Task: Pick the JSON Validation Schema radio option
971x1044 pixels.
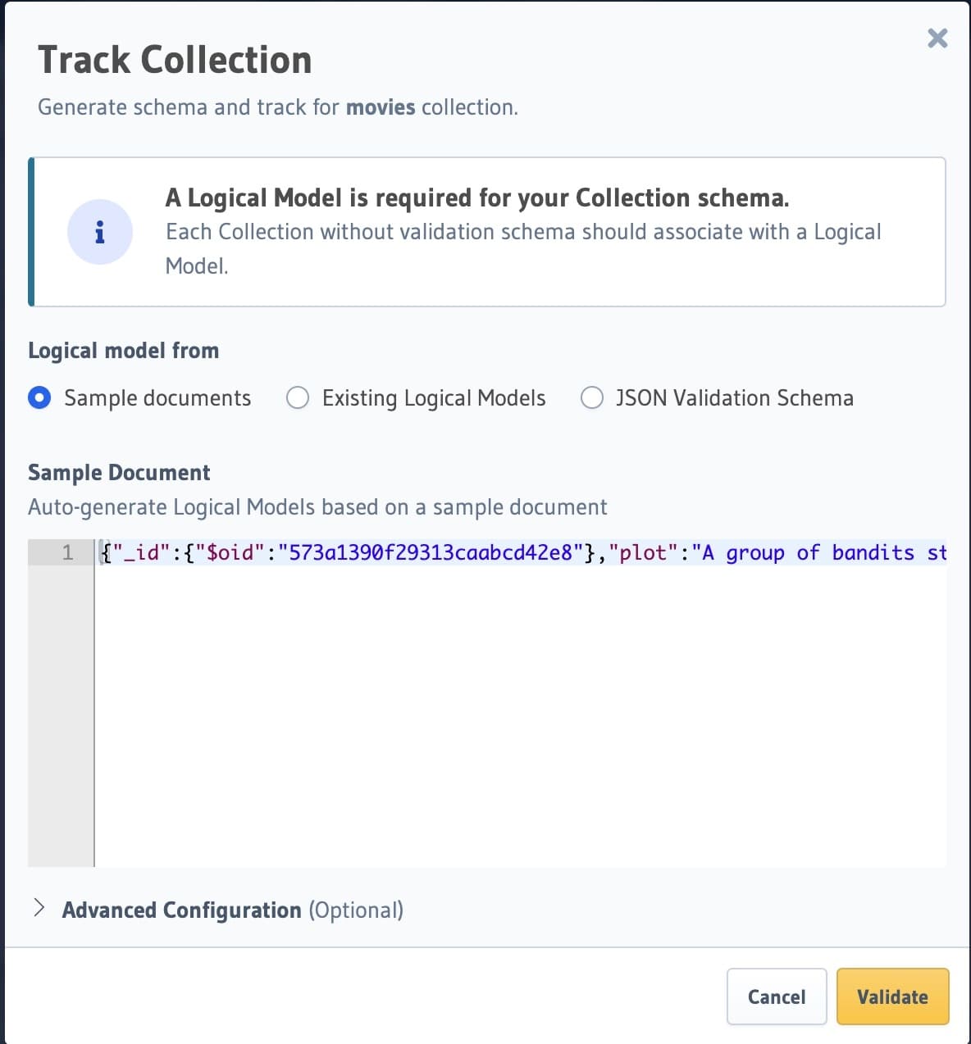Action: [x=591, y=398]
